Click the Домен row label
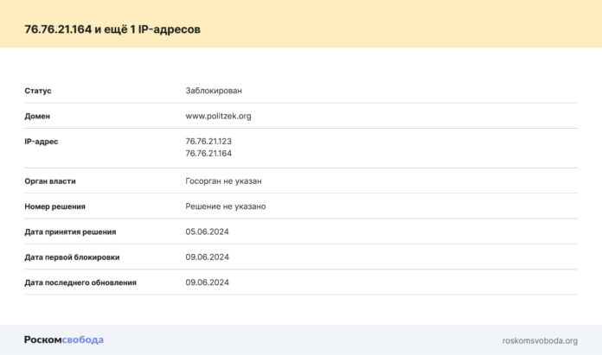Image resolution: width=602 pixels, height=355 pixels. pos(37,116)
